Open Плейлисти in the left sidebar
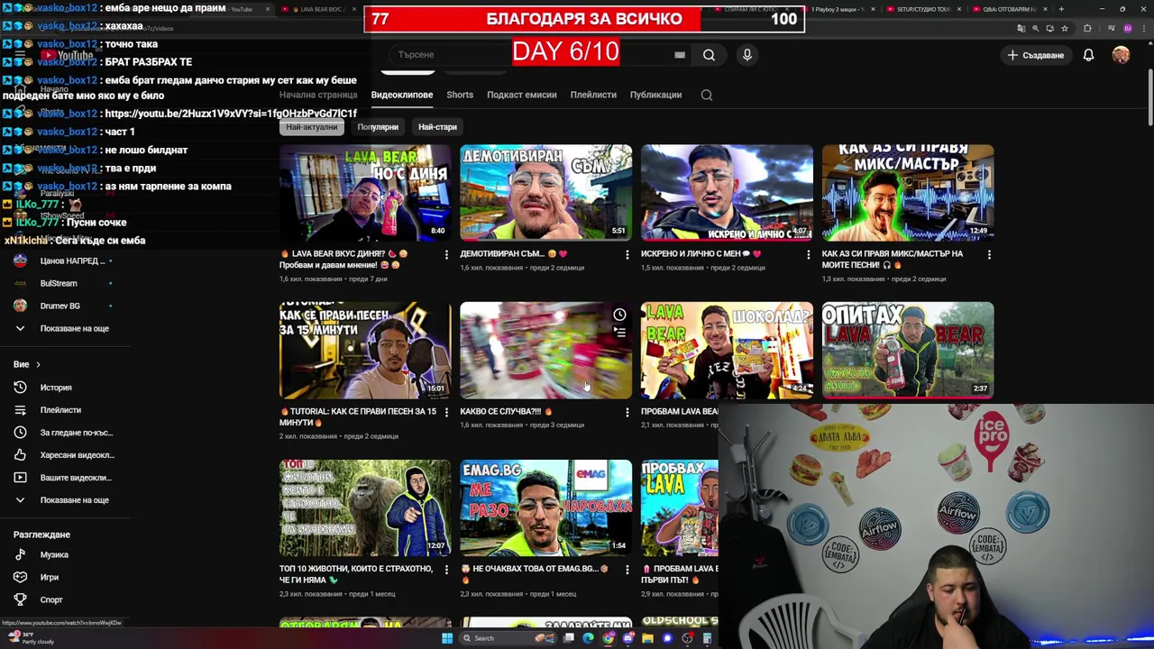 pos(60,410)
